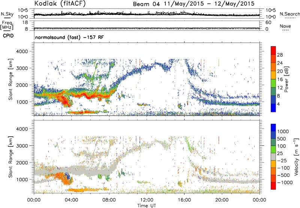Click the 'Velocity [m s-1]' color bar title
Image resolution: width=300 pixels, height=208 pixels.
click(x=296, y=157)
